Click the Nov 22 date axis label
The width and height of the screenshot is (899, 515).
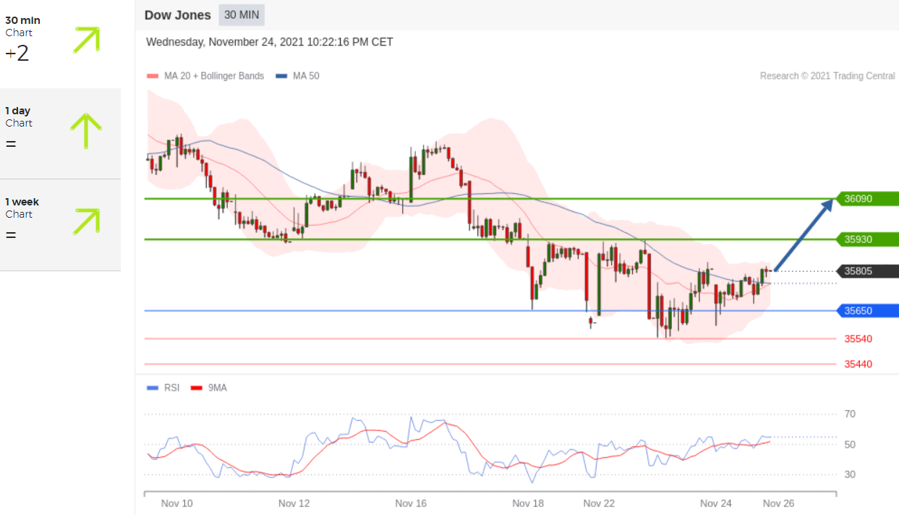pyautogui.click(x=599, y=503)
